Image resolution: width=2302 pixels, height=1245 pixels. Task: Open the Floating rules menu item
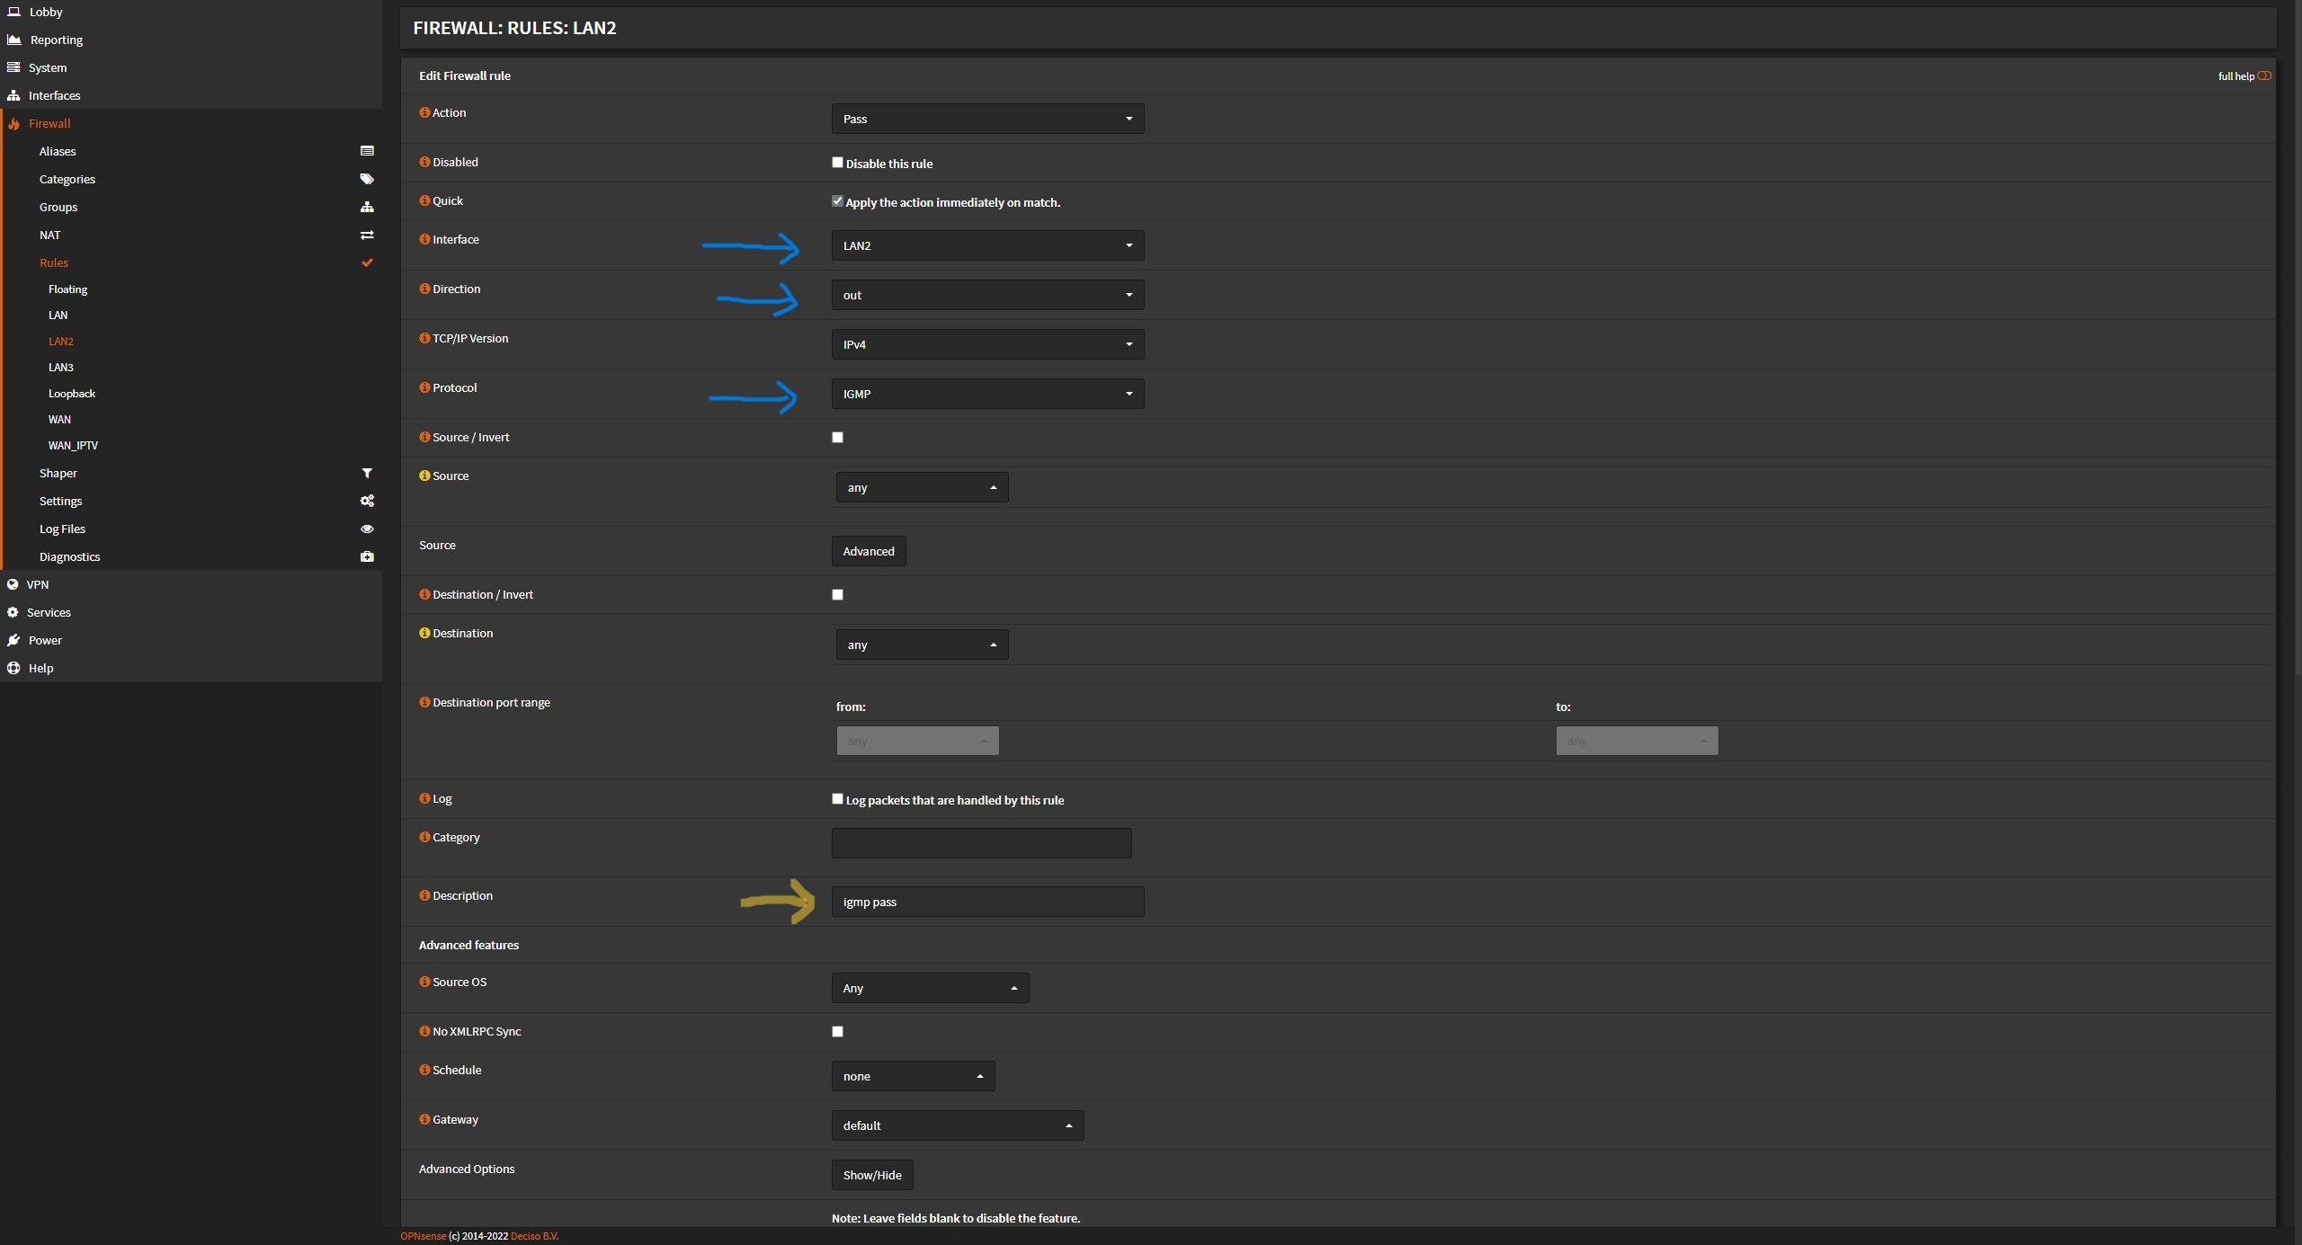click(x=67, y=289)
